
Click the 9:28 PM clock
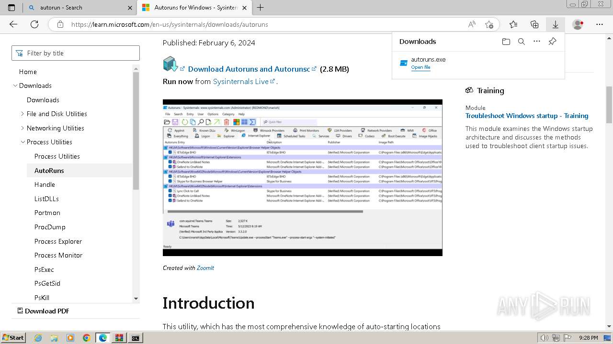(x=588, y=338)
